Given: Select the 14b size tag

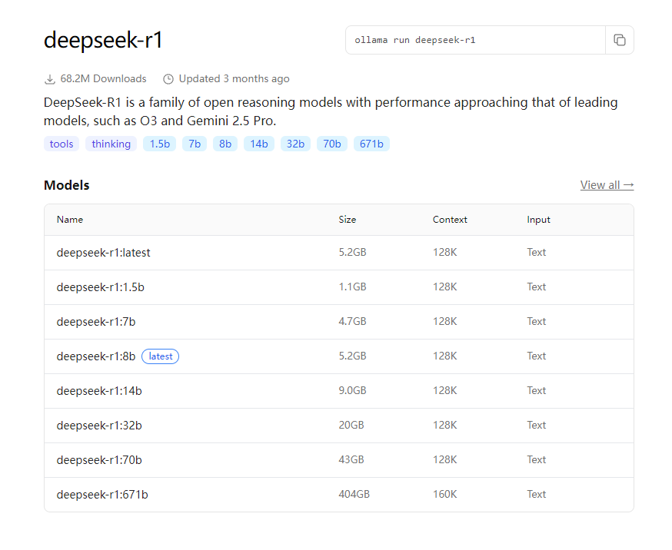Looking at the screenshot, I should click(259, 144).
